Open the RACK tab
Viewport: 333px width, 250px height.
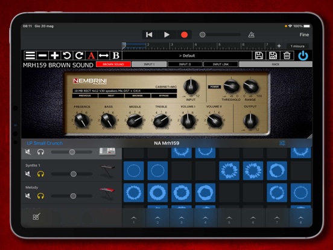pyautogui.click(x=276, y=64)
